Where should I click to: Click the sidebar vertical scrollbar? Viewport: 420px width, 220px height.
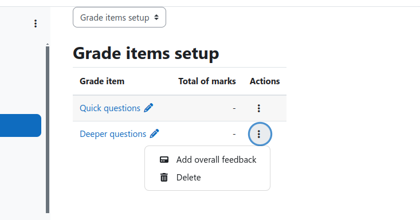coord(48,129)
